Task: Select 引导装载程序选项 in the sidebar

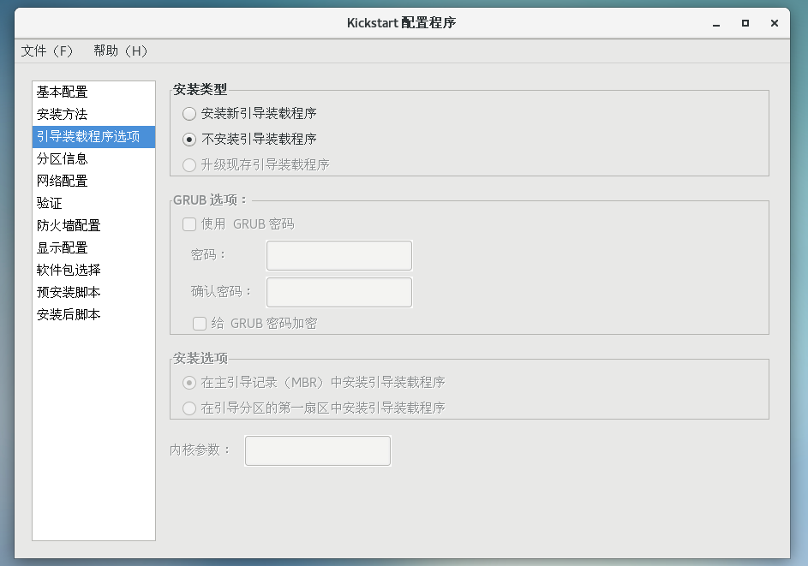Action: tap(93, 136)
